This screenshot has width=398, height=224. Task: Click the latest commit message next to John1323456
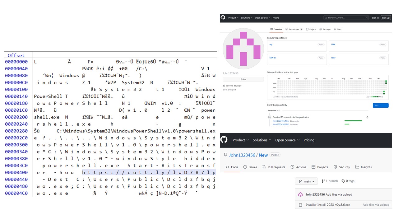coord(339,194)
